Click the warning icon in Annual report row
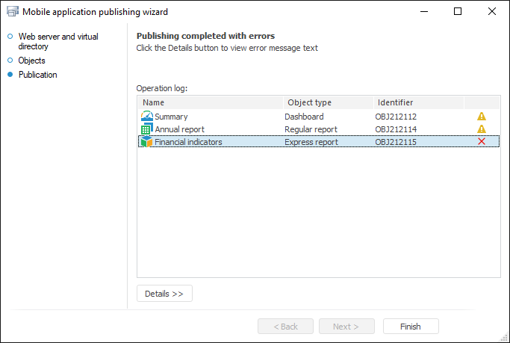The width and height of the screenshot is (510, 343). tap(482, 129)
